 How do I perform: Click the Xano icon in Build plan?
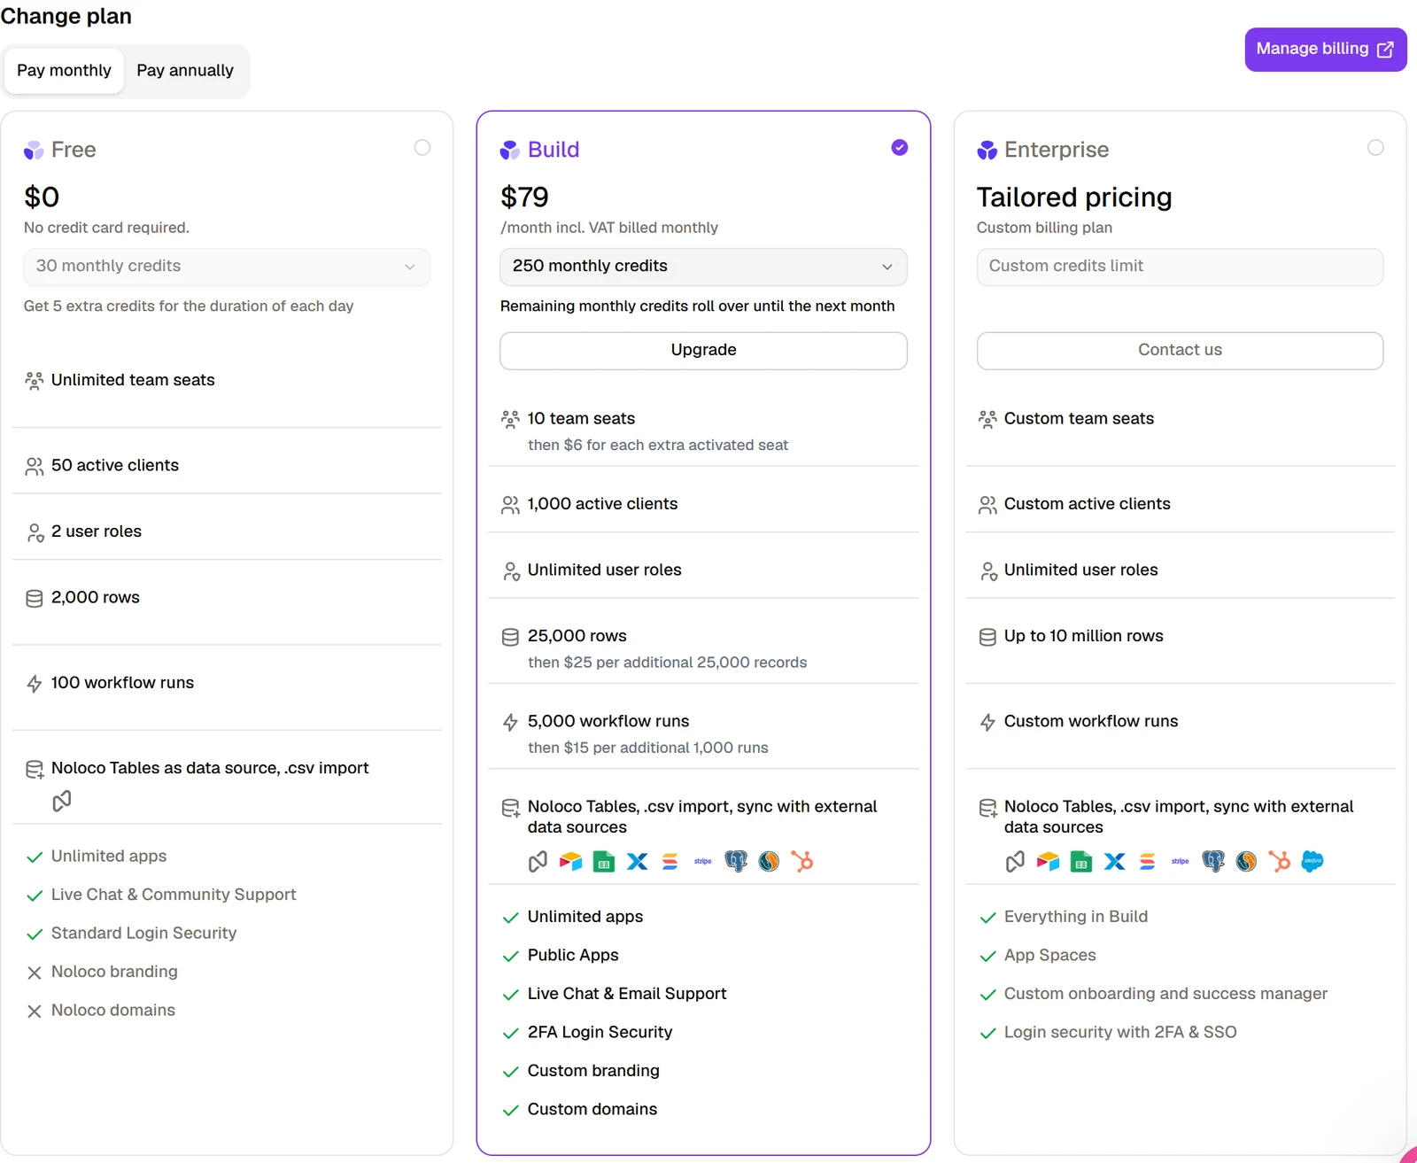(638, 861)
